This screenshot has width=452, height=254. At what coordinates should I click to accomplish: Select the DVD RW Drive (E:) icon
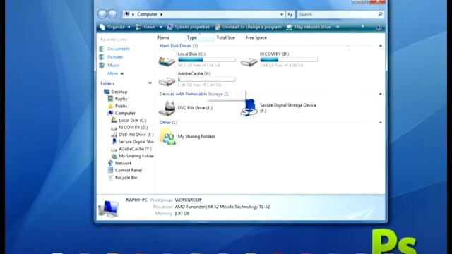point(167,108)
